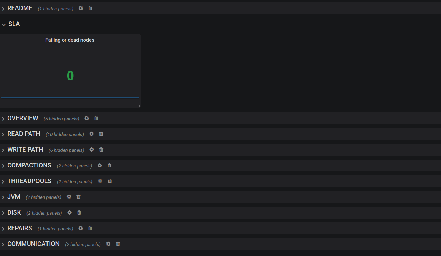
Task: Open COMMUNICATION row settings gear
Action: [x=108, y=244]
